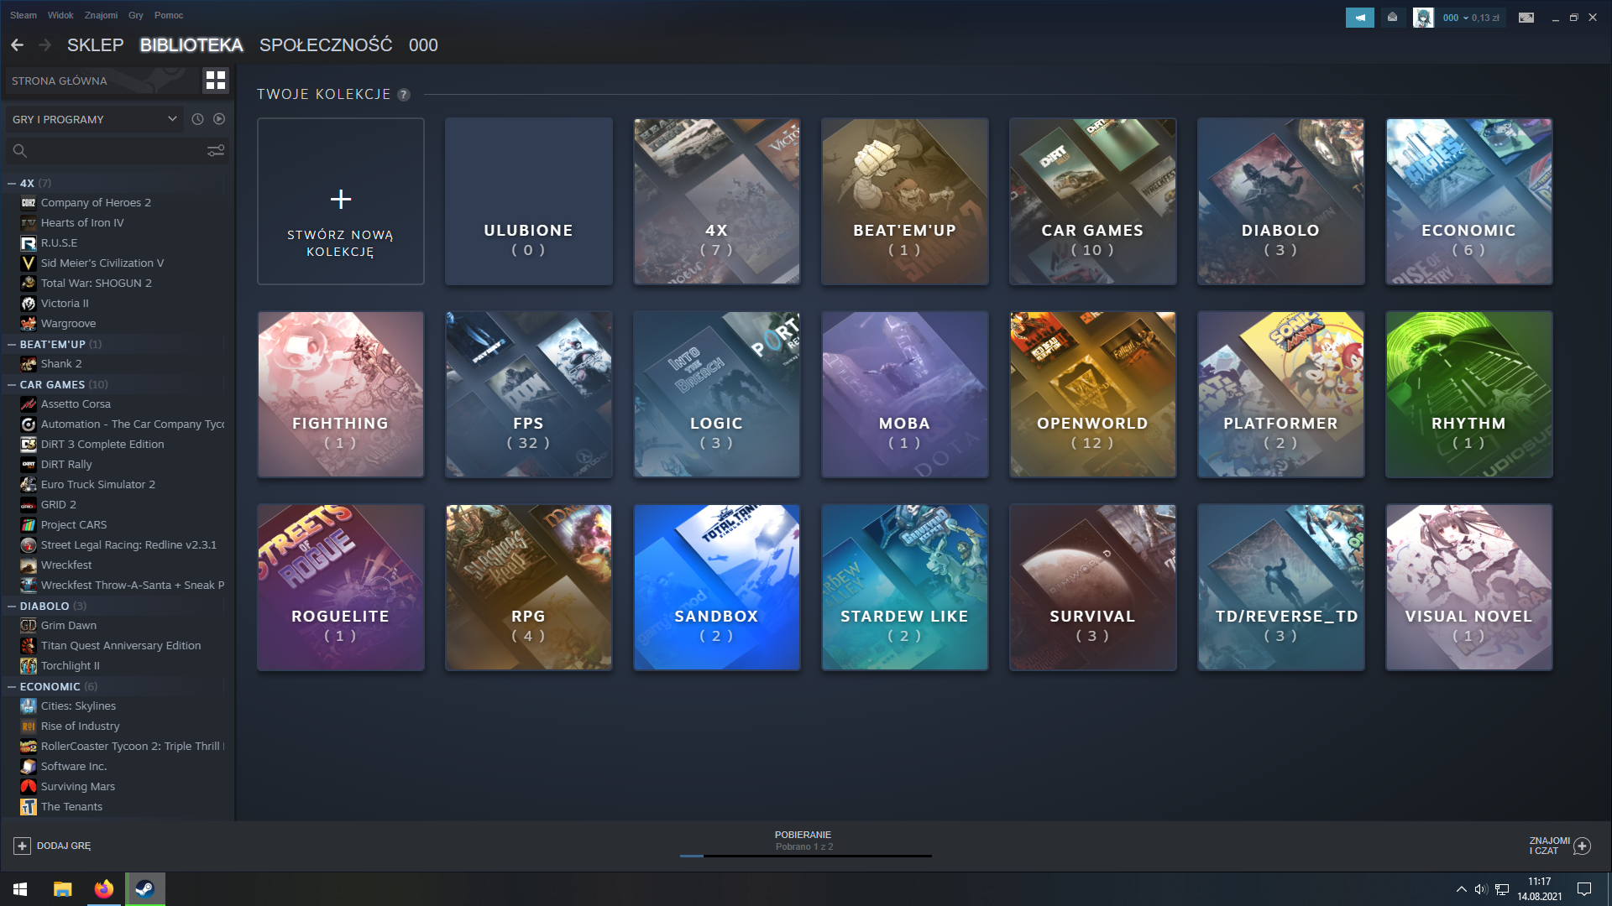The width and height of the screenshot is (1612, 906).
Task: Open the Sandbox collection tile
Action: [x=717, y=587]
